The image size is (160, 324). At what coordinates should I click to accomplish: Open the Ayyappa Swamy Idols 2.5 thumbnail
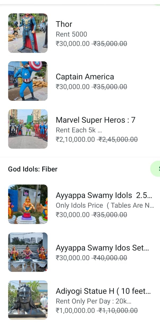point(28,204)
